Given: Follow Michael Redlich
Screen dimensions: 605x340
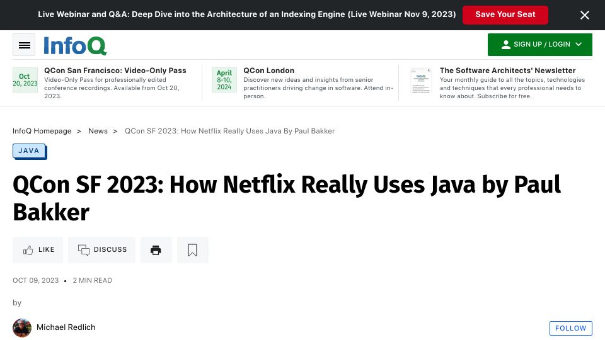Looking at the screenshot, I should point(571,328).
